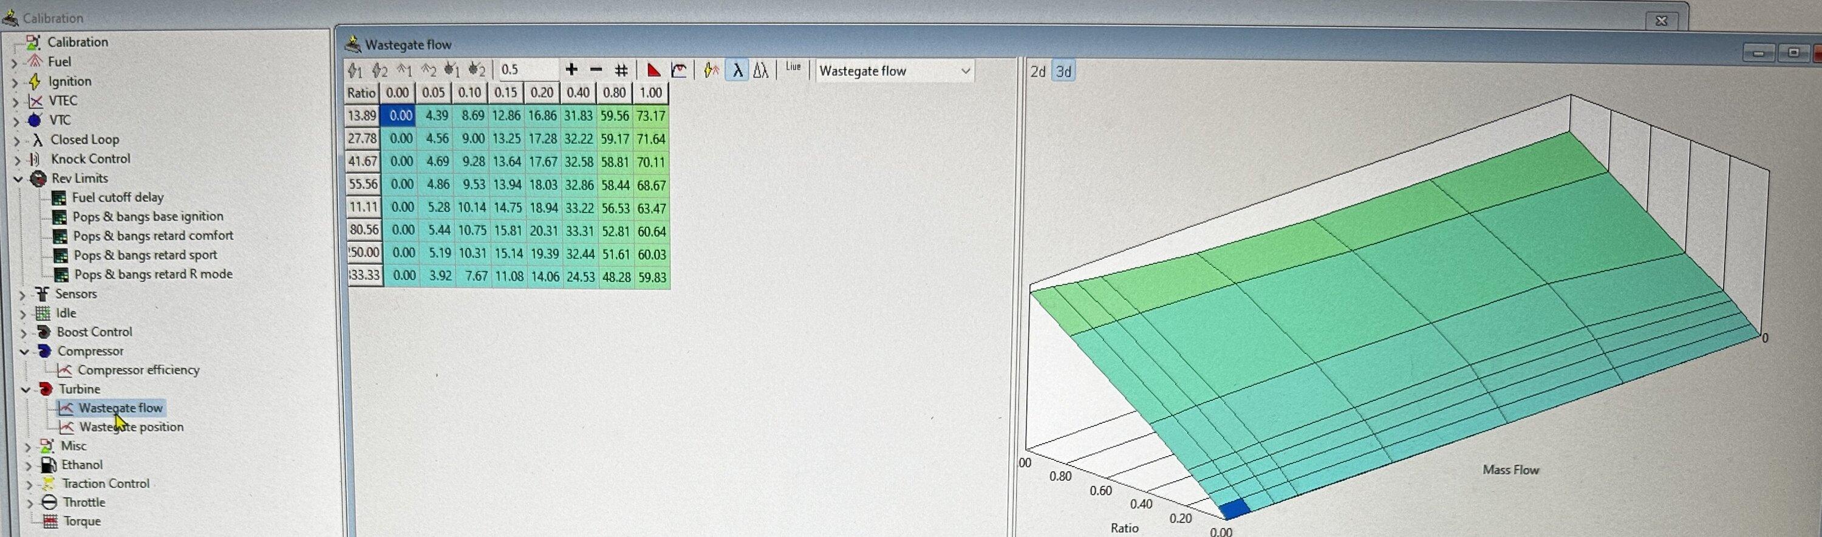The height and width of the screenshot is (537, 1822).
Task: Toggle the lambda overlay button
Action: pyautogui.click(x=737, y=70)
